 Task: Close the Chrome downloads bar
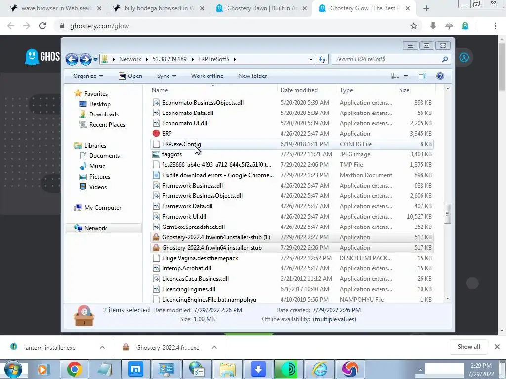pyautogui.click(x=497, y=347)
